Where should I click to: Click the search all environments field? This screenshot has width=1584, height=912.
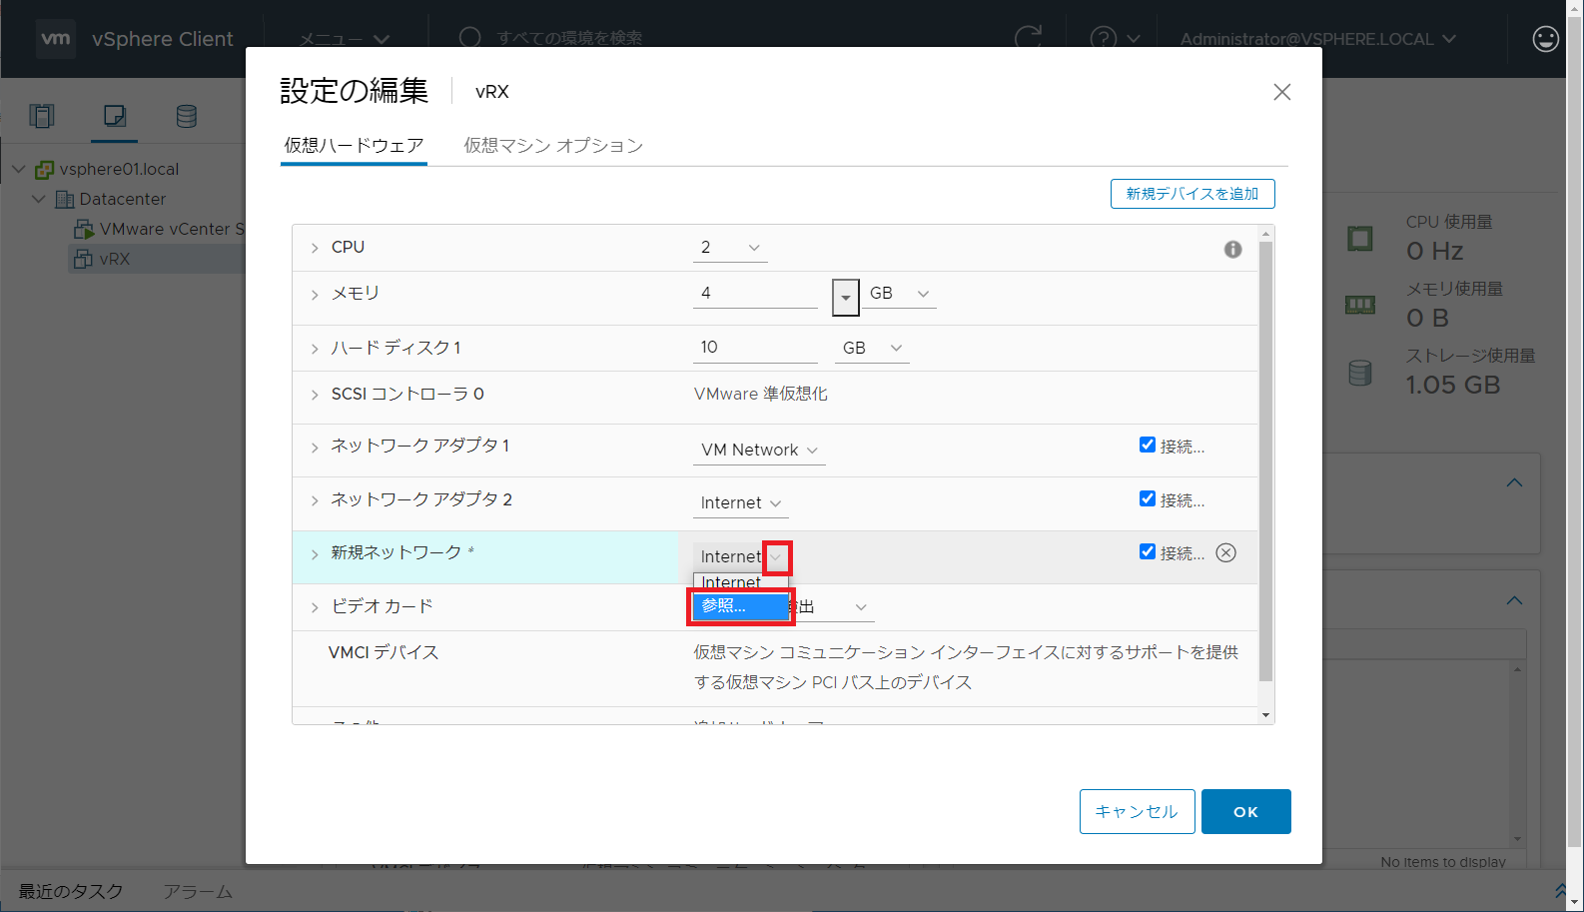click(x=569, y=38)
